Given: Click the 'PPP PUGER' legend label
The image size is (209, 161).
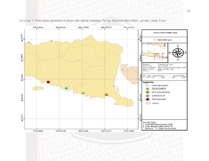Looking at the screenshot, I should (x=159, y=99).
